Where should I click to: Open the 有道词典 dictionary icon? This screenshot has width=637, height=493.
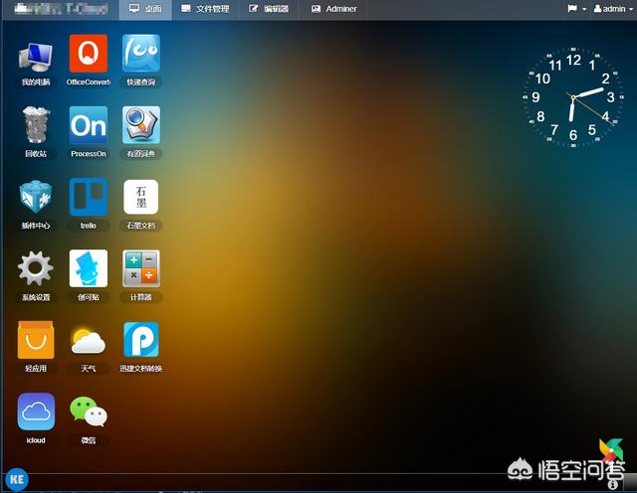point(141,125)
